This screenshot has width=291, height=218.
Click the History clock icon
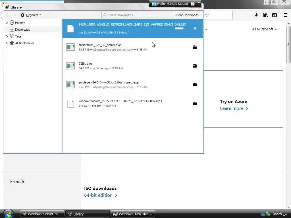[12, 22]
